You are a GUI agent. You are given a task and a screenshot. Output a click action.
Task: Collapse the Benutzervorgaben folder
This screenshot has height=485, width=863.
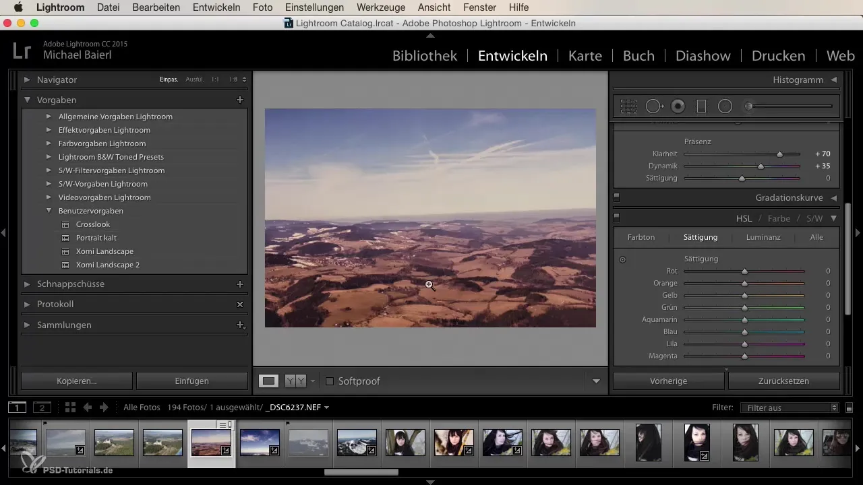click(49, 211)
